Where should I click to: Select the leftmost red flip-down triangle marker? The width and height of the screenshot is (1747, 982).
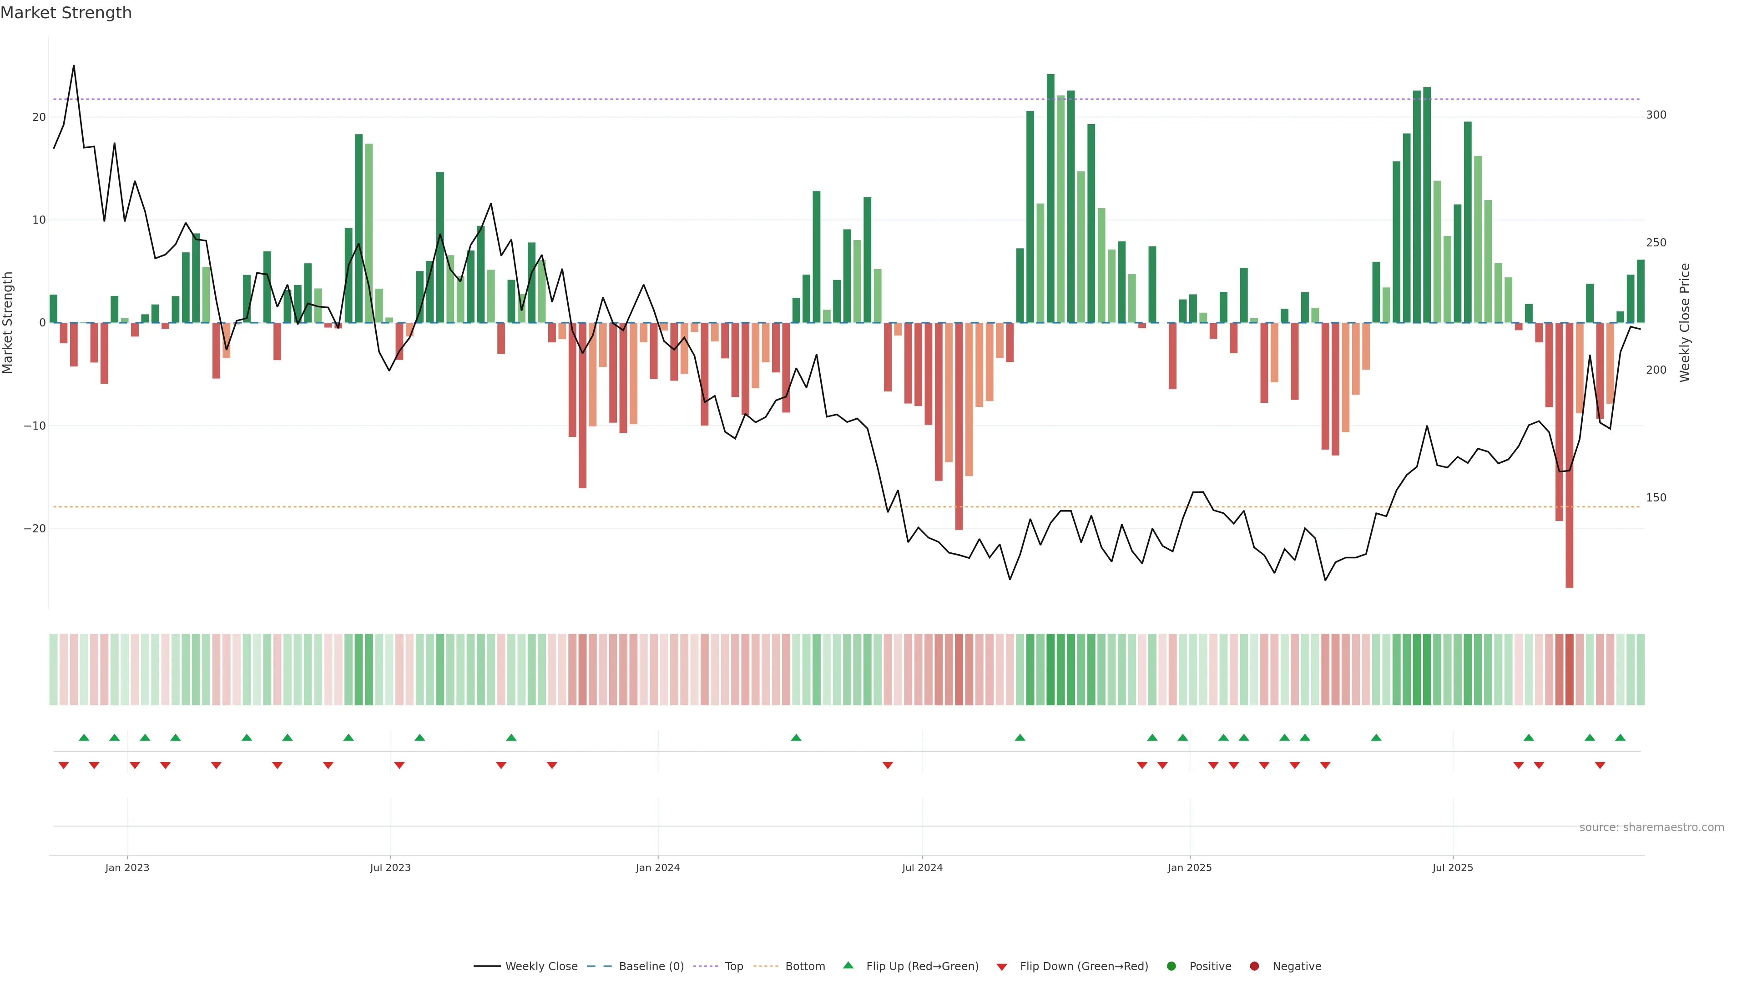pyautogui.click(x=64, y=765)
